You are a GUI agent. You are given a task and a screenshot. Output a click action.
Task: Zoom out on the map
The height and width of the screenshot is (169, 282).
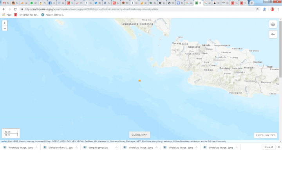pyautogui.click(x=5, y=28)
